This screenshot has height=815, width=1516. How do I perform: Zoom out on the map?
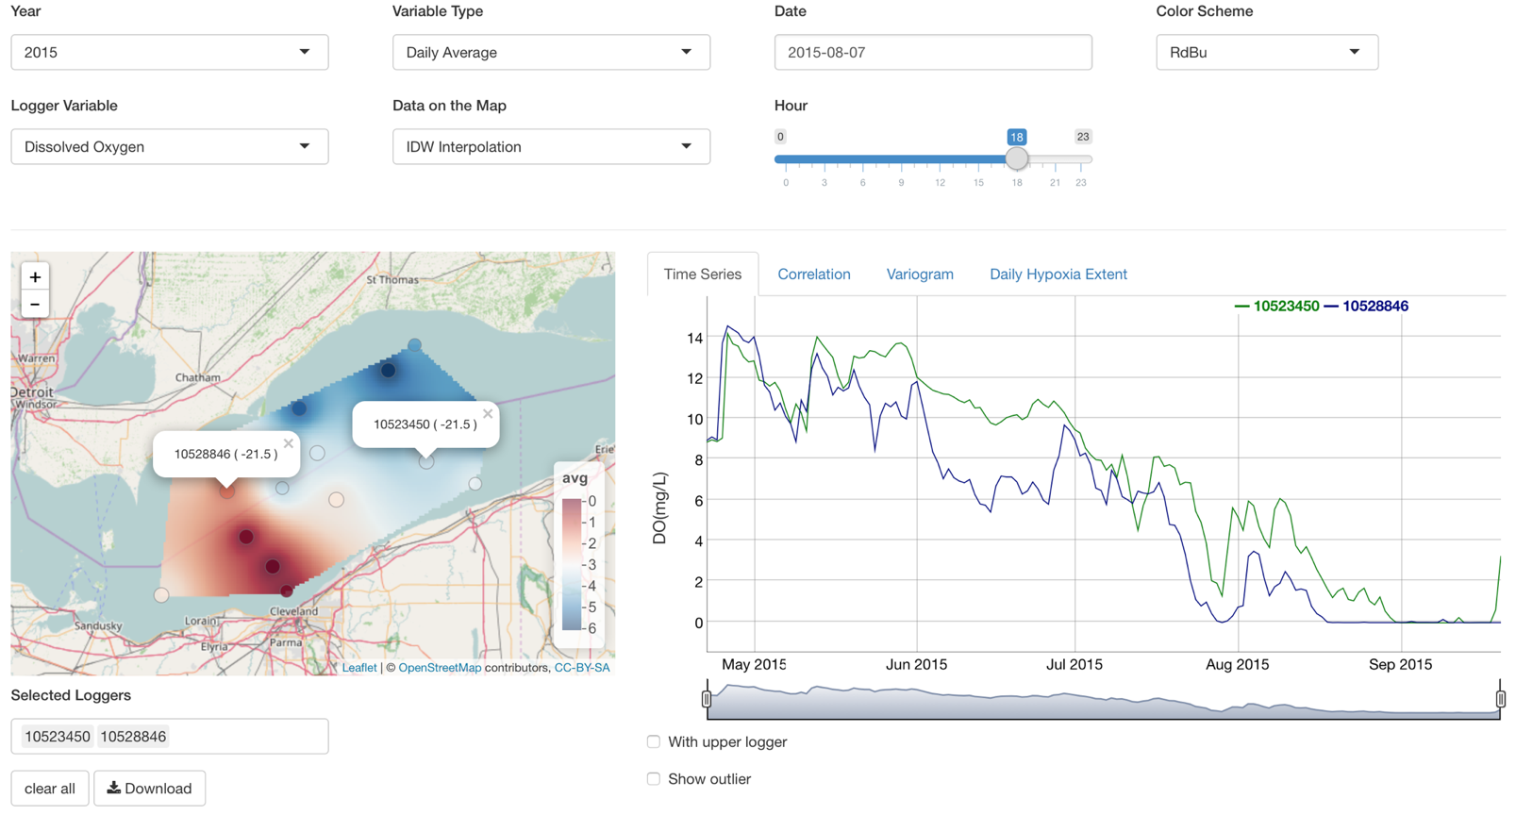35,305
